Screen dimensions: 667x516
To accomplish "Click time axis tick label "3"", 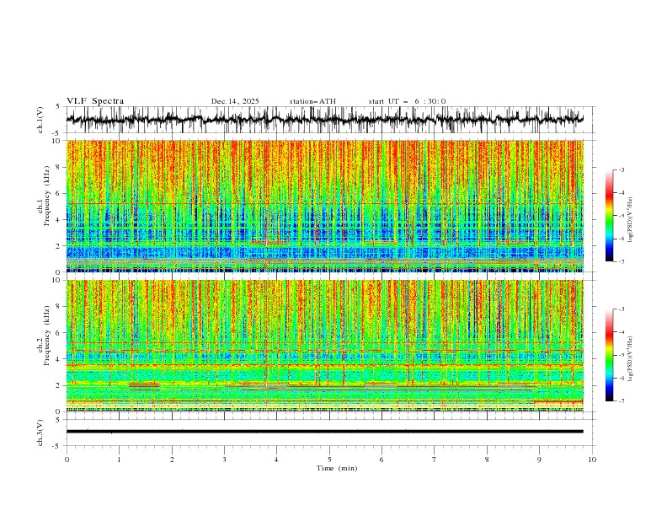I will (x=224, y=460).
